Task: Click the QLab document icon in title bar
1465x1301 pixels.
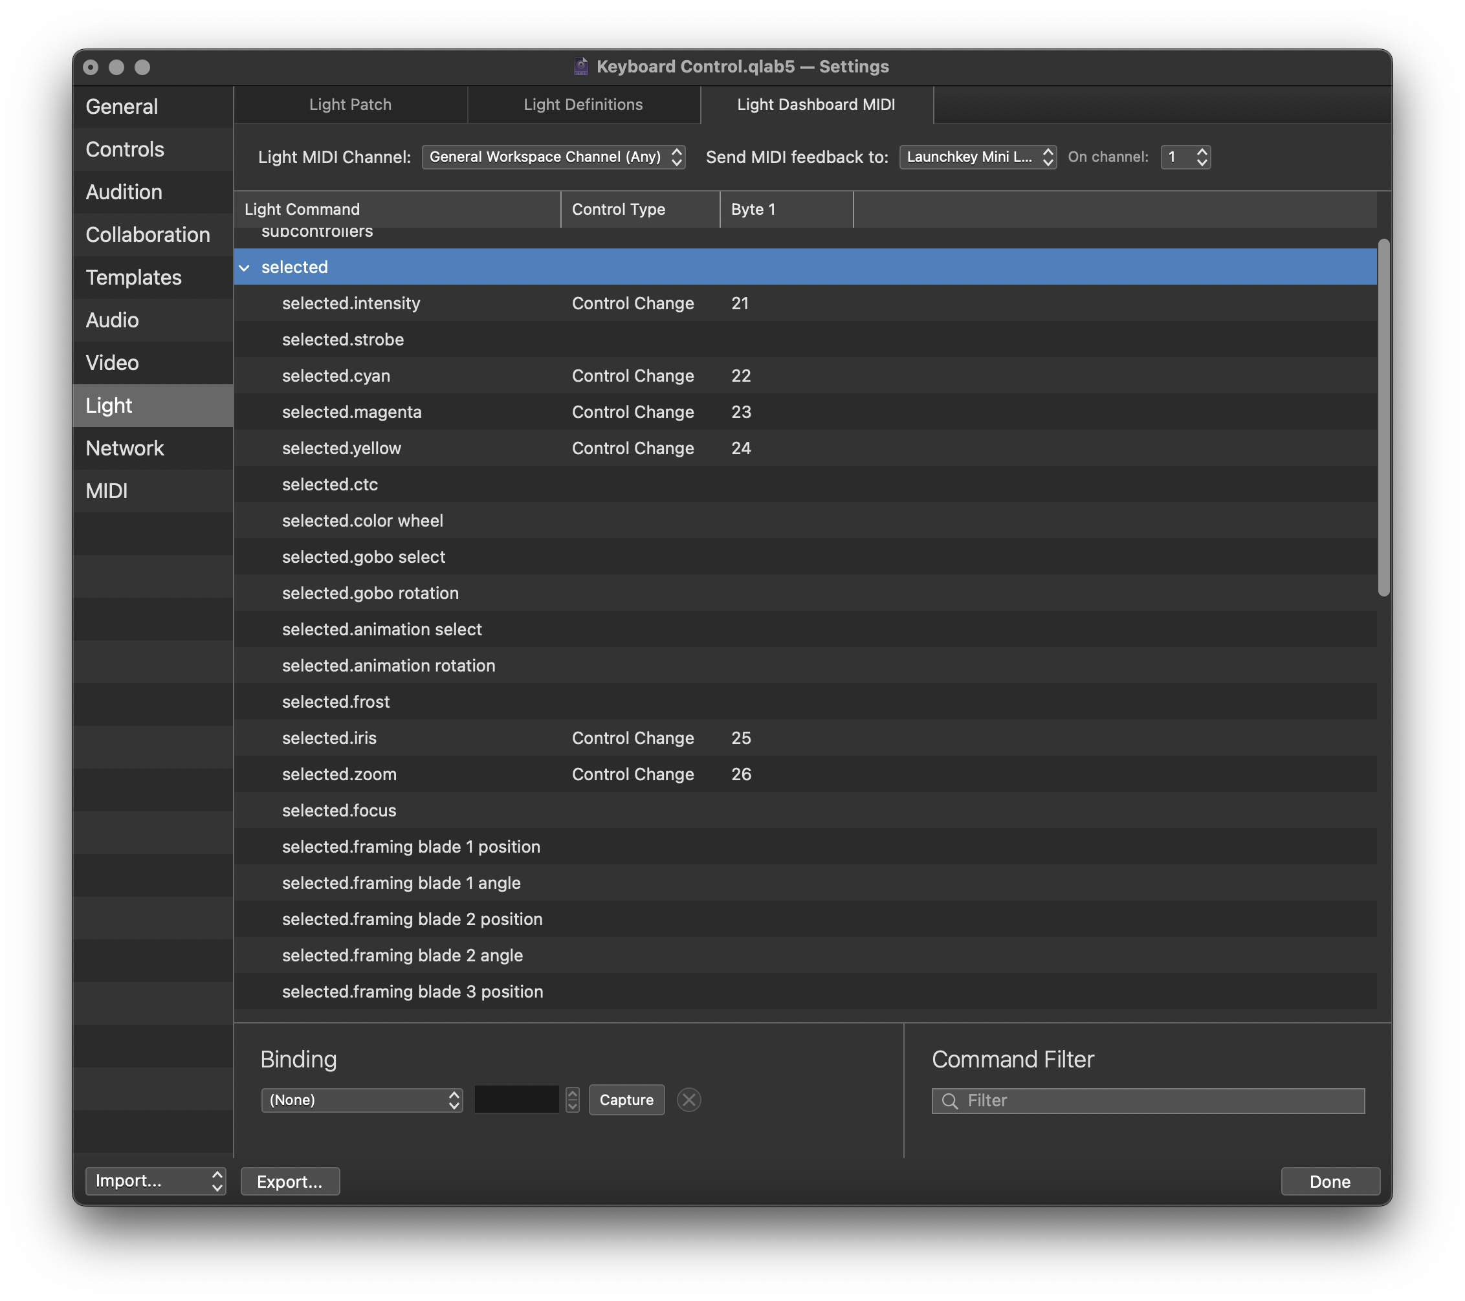Action: coord(580,66)
